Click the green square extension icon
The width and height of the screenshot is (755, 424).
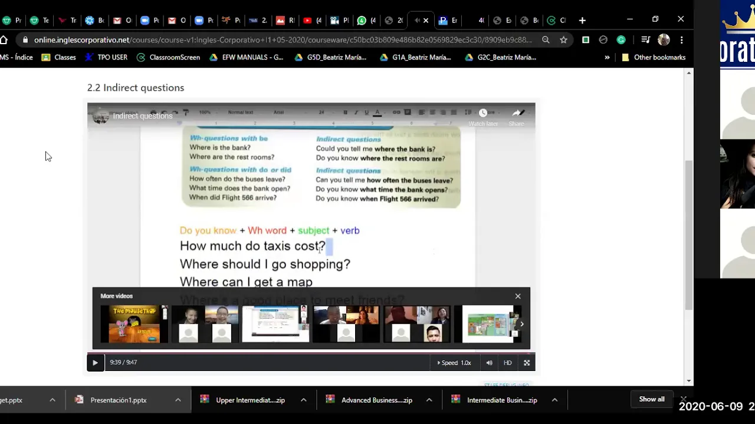click(x=586, y=40)
